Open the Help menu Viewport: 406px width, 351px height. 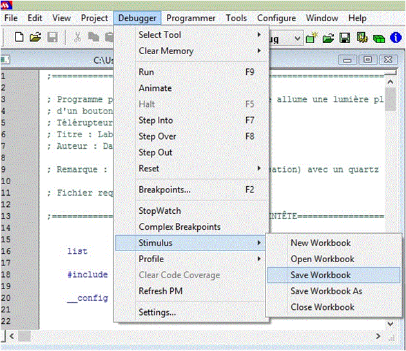(357, 18)
